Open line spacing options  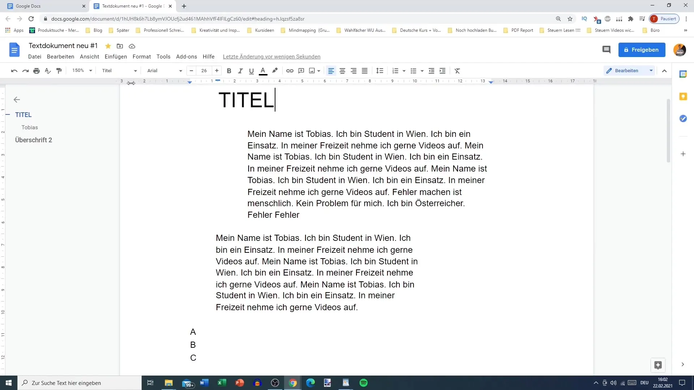pyautogui.click(x=380, y=71)
